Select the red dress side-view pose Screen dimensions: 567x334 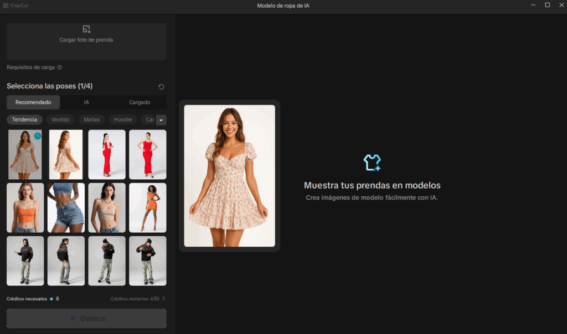tap(107, 154)
